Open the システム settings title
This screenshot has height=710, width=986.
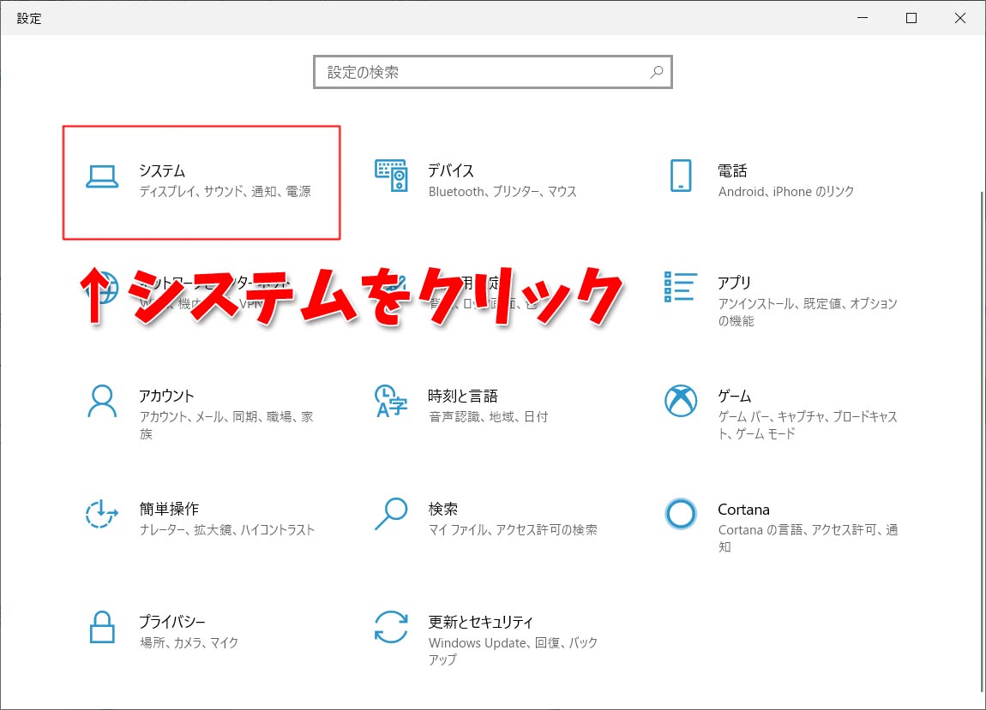click(162, 171)
